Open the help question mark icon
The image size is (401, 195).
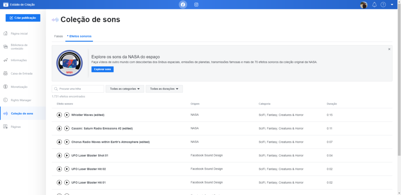[383, 5]
